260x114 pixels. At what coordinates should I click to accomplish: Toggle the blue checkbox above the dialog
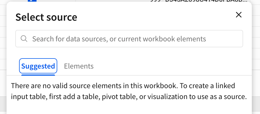(32, 1)
